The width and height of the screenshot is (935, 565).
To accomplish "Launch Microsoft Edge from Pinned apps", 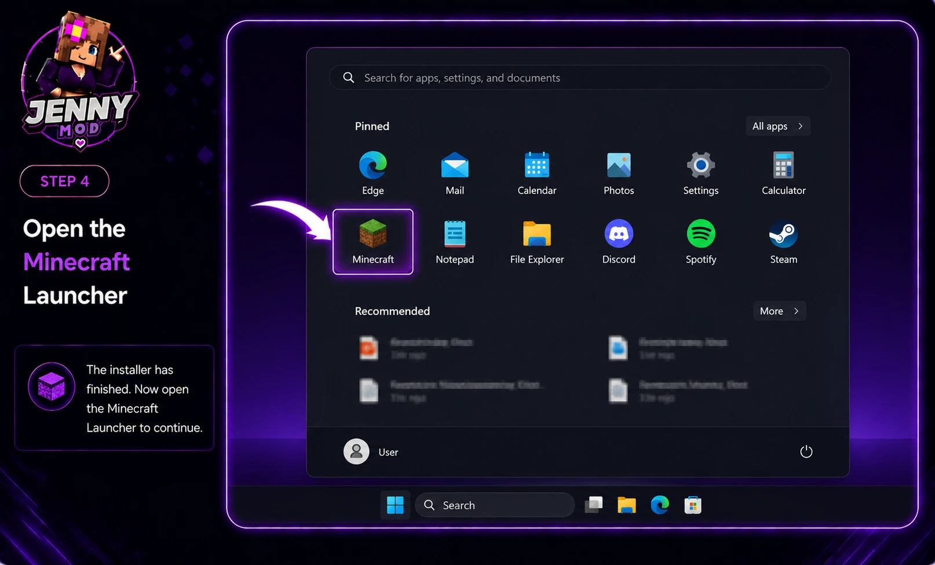I will click(x=373, y=173).
